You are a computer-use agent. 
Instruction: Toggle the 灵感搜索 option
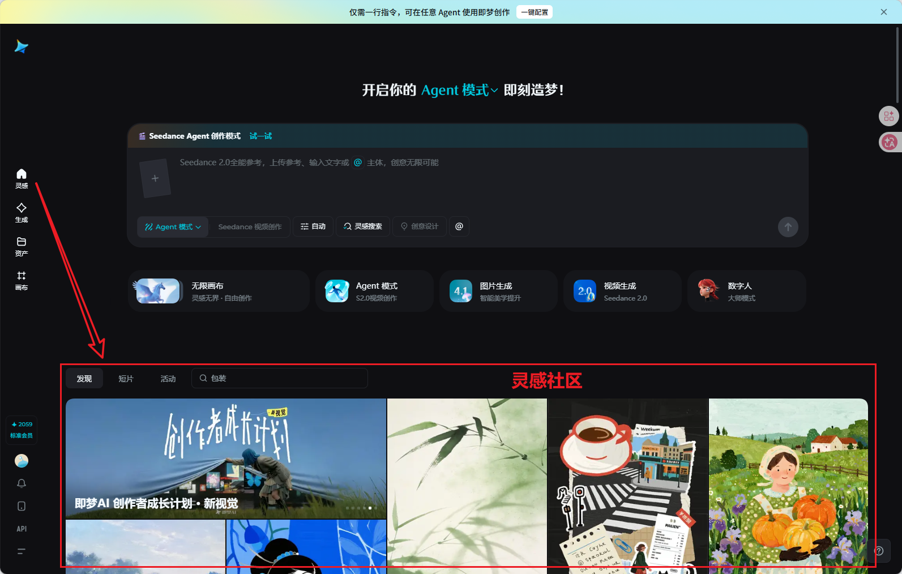[x=363, y=226]
